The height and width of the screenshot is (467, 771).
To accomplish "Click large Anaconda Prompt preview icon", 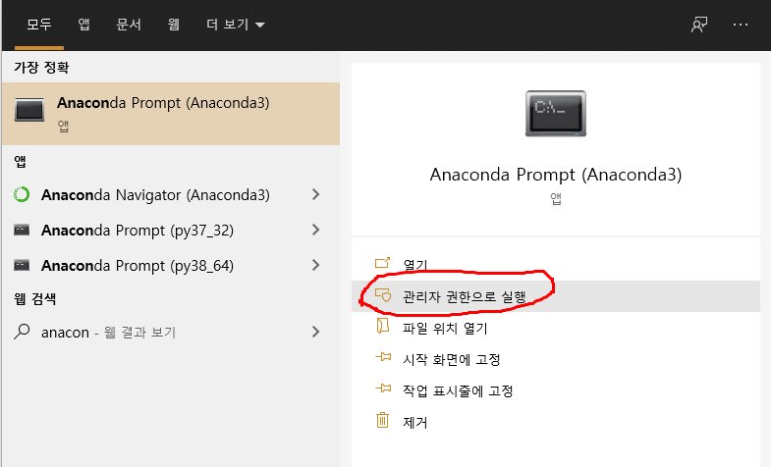I will pos(556,114).
